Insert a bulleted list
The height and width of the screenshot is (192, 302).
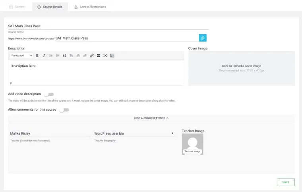51,56
